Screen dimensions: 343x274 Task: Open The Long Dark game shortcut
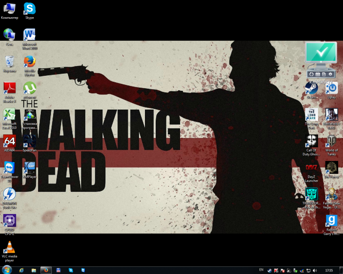(x=311, y=119)
